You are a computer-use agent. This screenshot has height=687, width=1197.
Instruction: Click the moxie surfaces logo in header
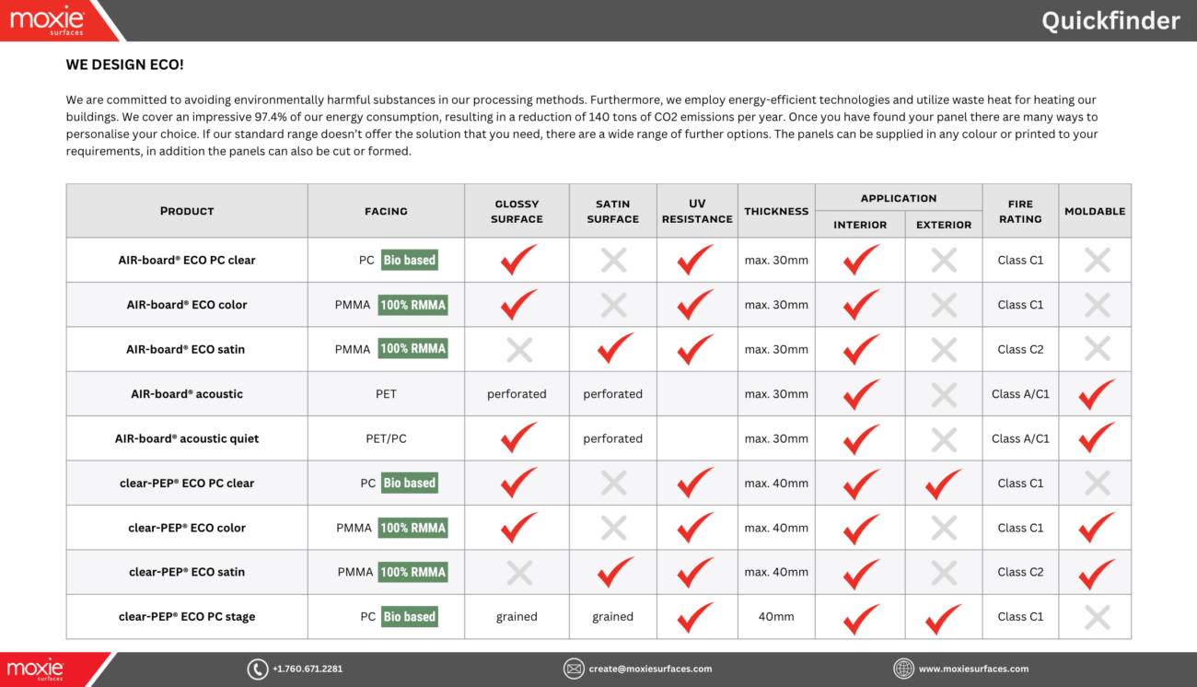[x=47, y=19]
